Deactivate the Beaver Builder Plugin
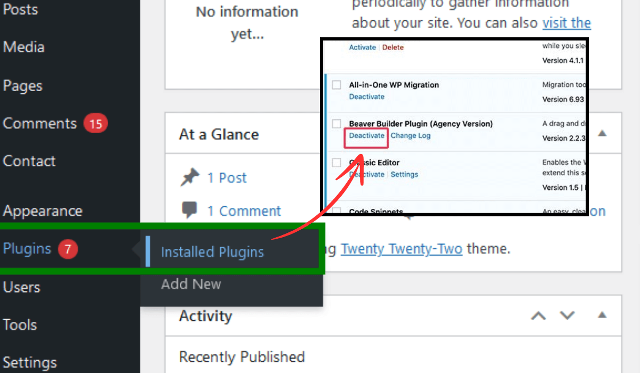 [366, 135]
